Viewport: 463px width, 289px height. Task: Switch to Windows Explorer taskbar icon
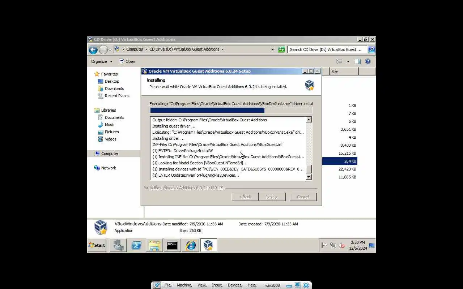pos(154,245)
